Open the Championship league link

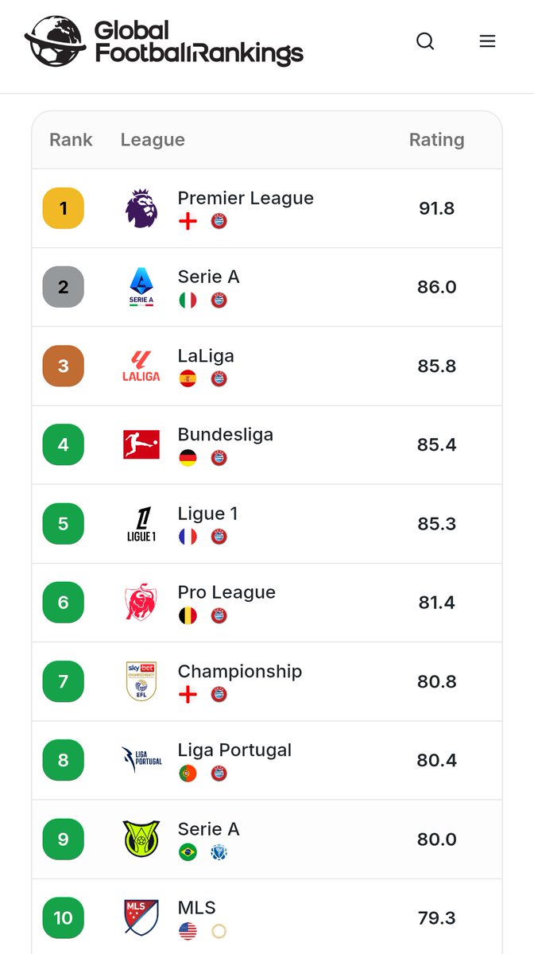click(x=240, y=671)
